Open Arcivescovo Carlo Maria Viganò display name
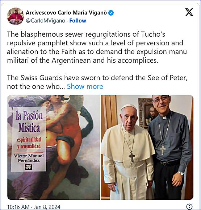Viewport: 201px width, 210px height. [x=66, y=13]
